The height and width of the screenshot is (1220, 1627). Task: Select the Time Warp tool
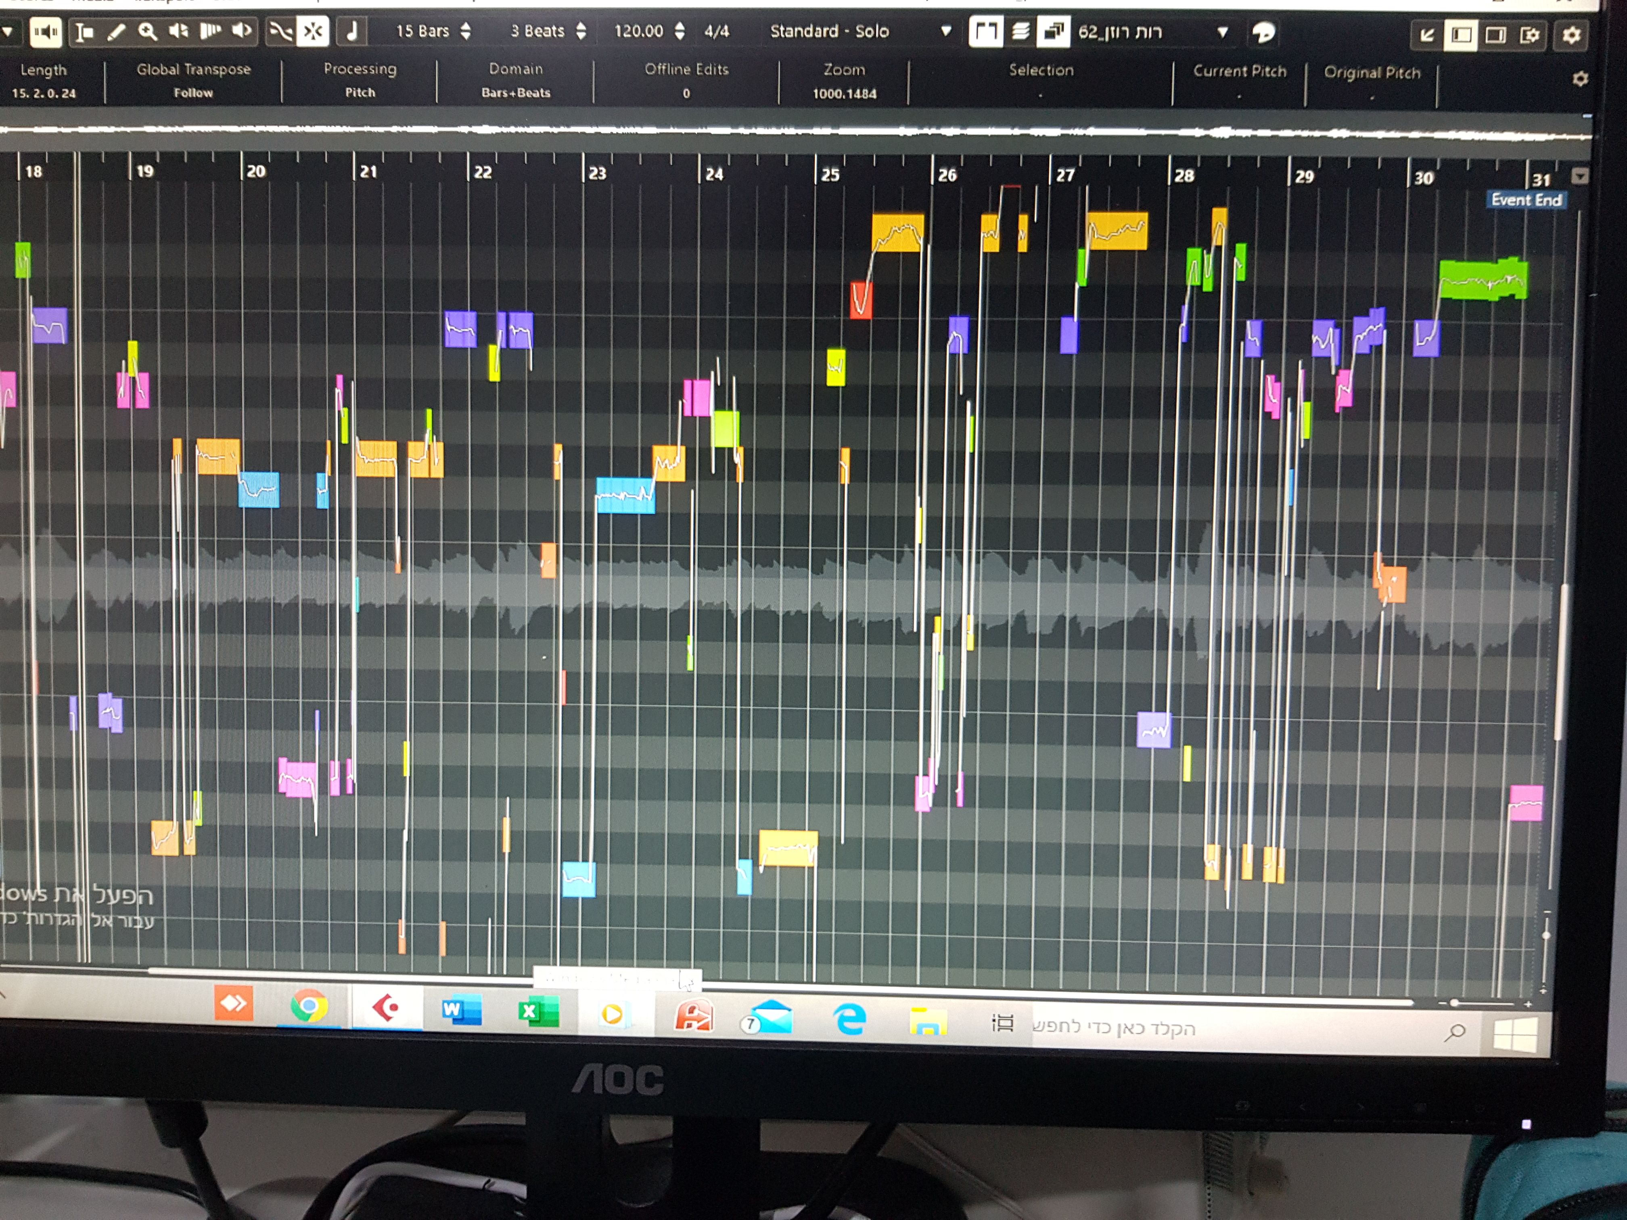tap(211, 31)
